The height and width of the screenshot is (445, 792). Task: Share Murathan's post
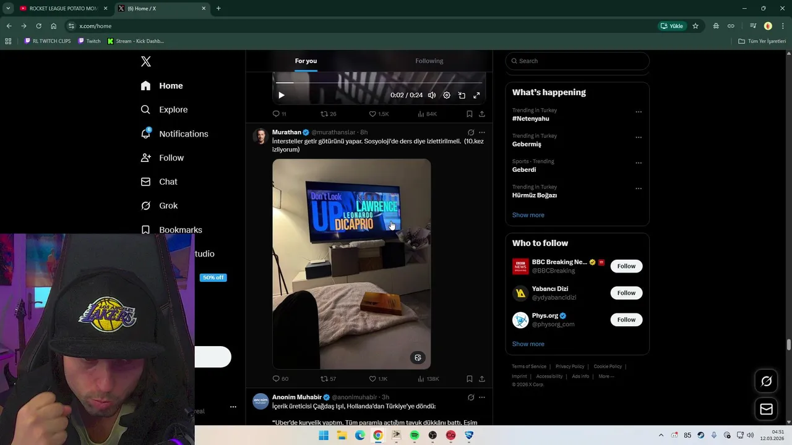point(482,379)
